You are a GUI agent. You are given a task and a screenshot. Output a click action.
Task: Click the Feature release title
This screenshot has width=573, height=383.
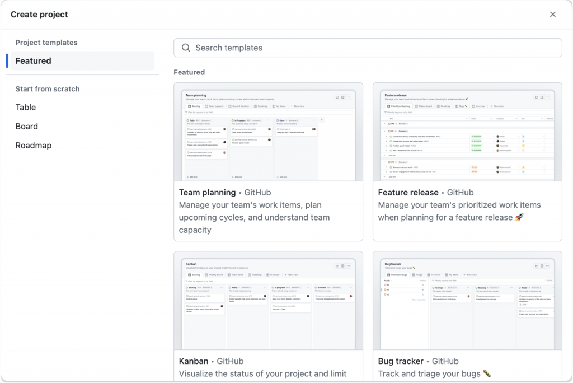408,193
